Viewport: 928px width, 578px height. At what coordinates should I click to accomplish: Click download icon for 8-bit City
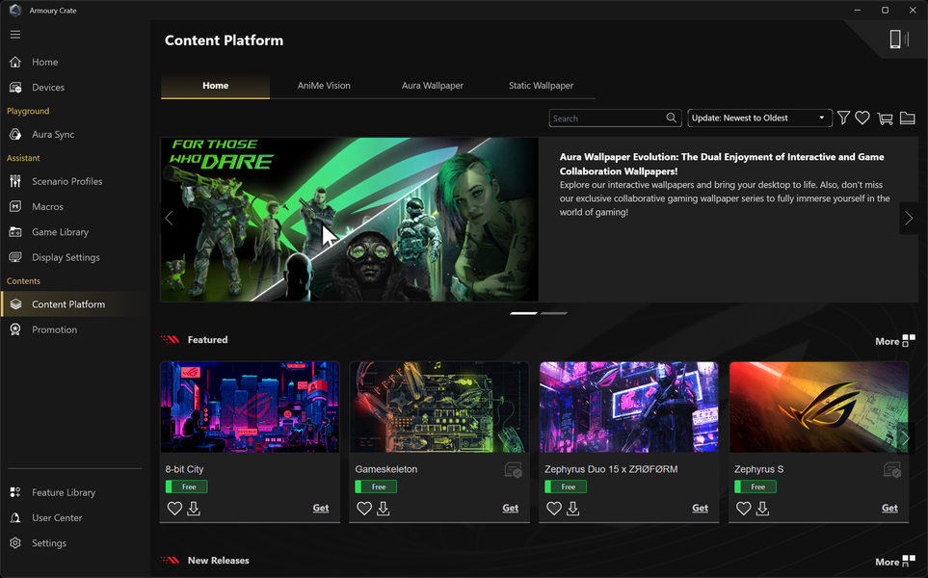point(194,509)
